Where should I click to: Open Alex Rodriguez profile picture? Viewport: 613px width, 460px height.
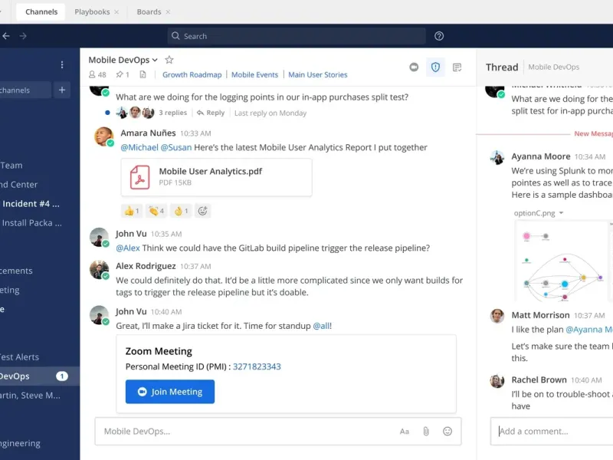click(x=100, y=270)
